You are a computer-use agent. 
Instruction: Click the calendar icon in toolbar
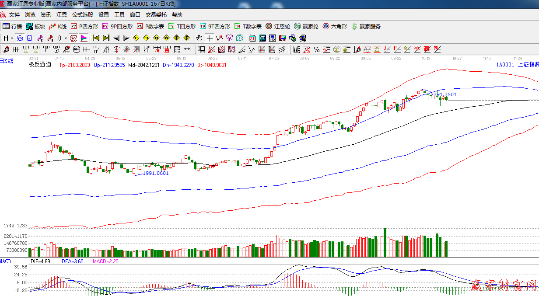point(252,38)
